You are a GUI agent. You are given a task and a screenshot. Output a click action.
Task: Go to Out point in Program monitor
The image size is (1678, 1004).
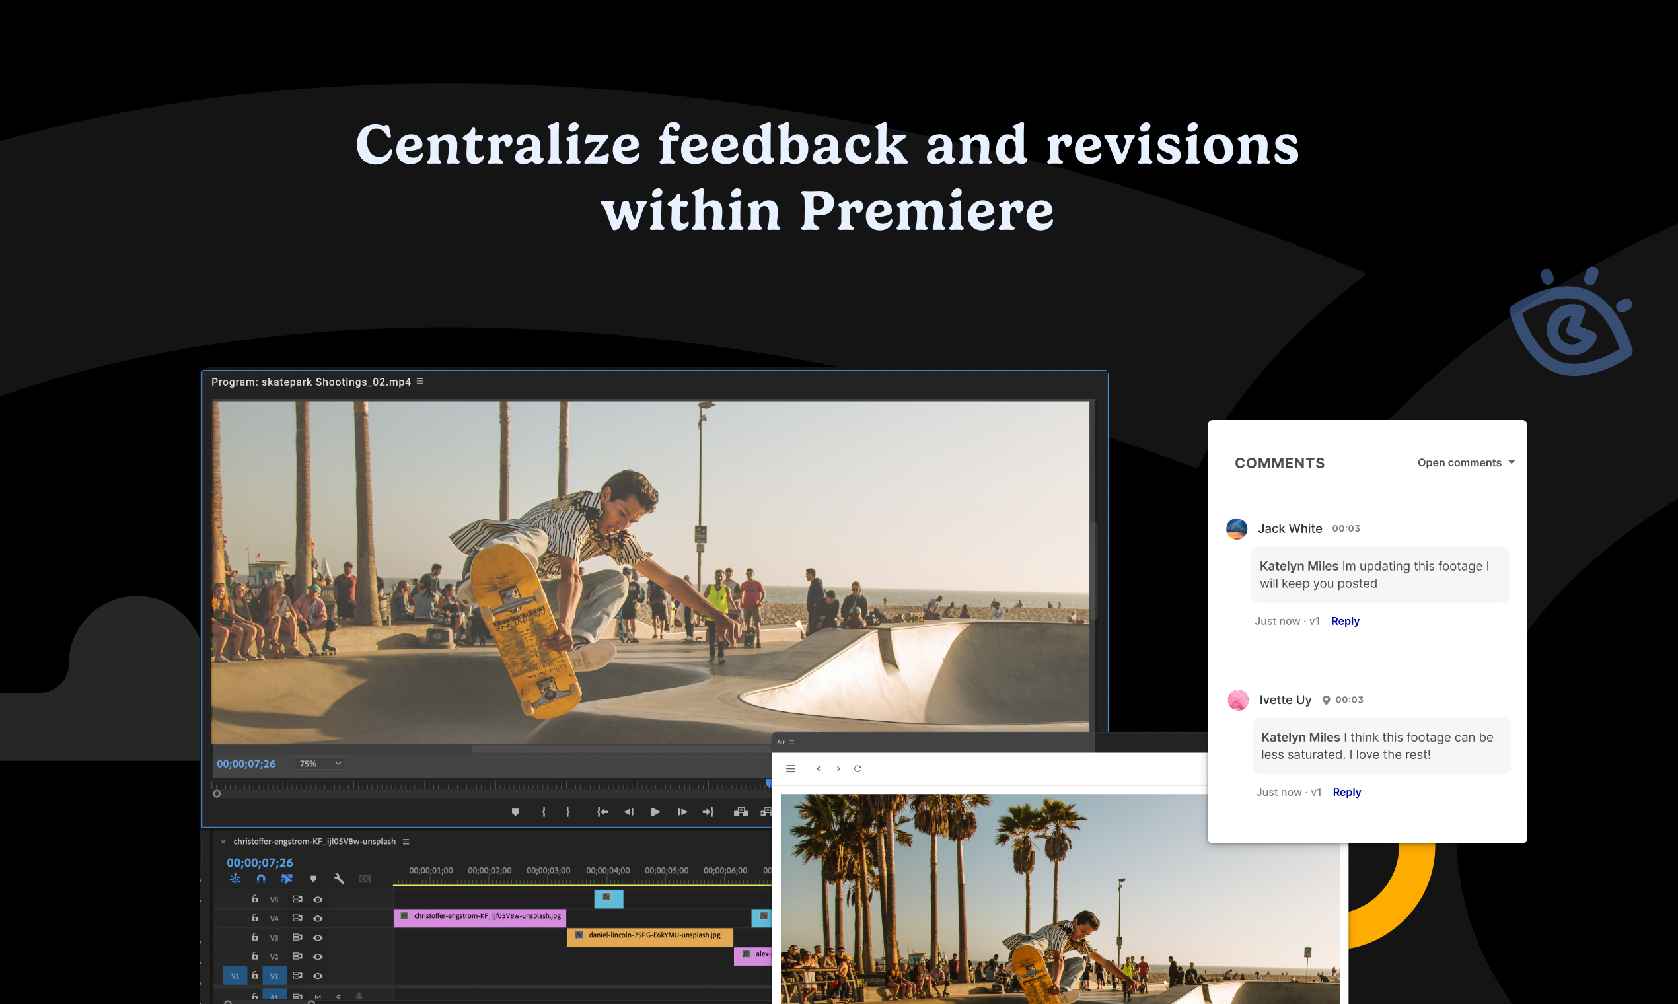point(708,812)
